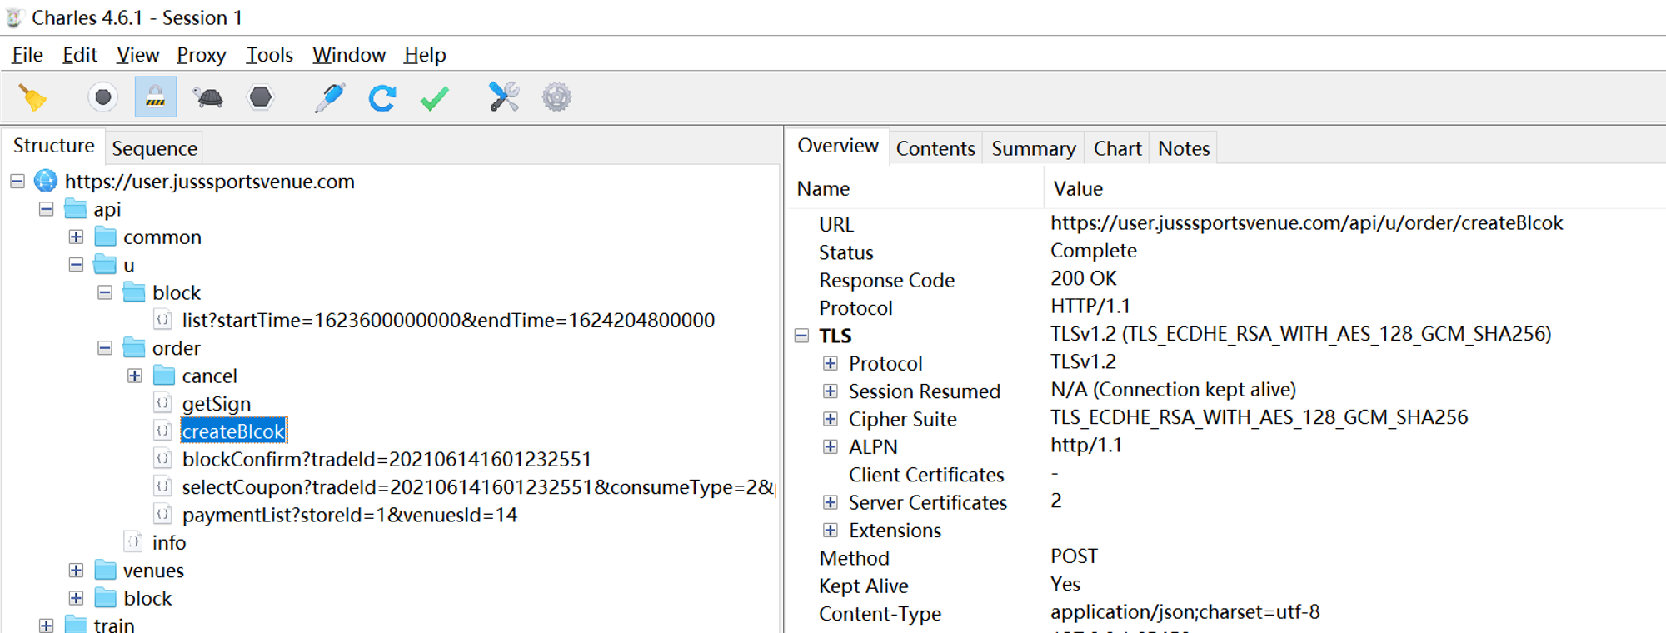The width and height of the screenshot is (1666, 633).
Task: Select the paymentList?storeId request
Action: (x=350, y=515)
